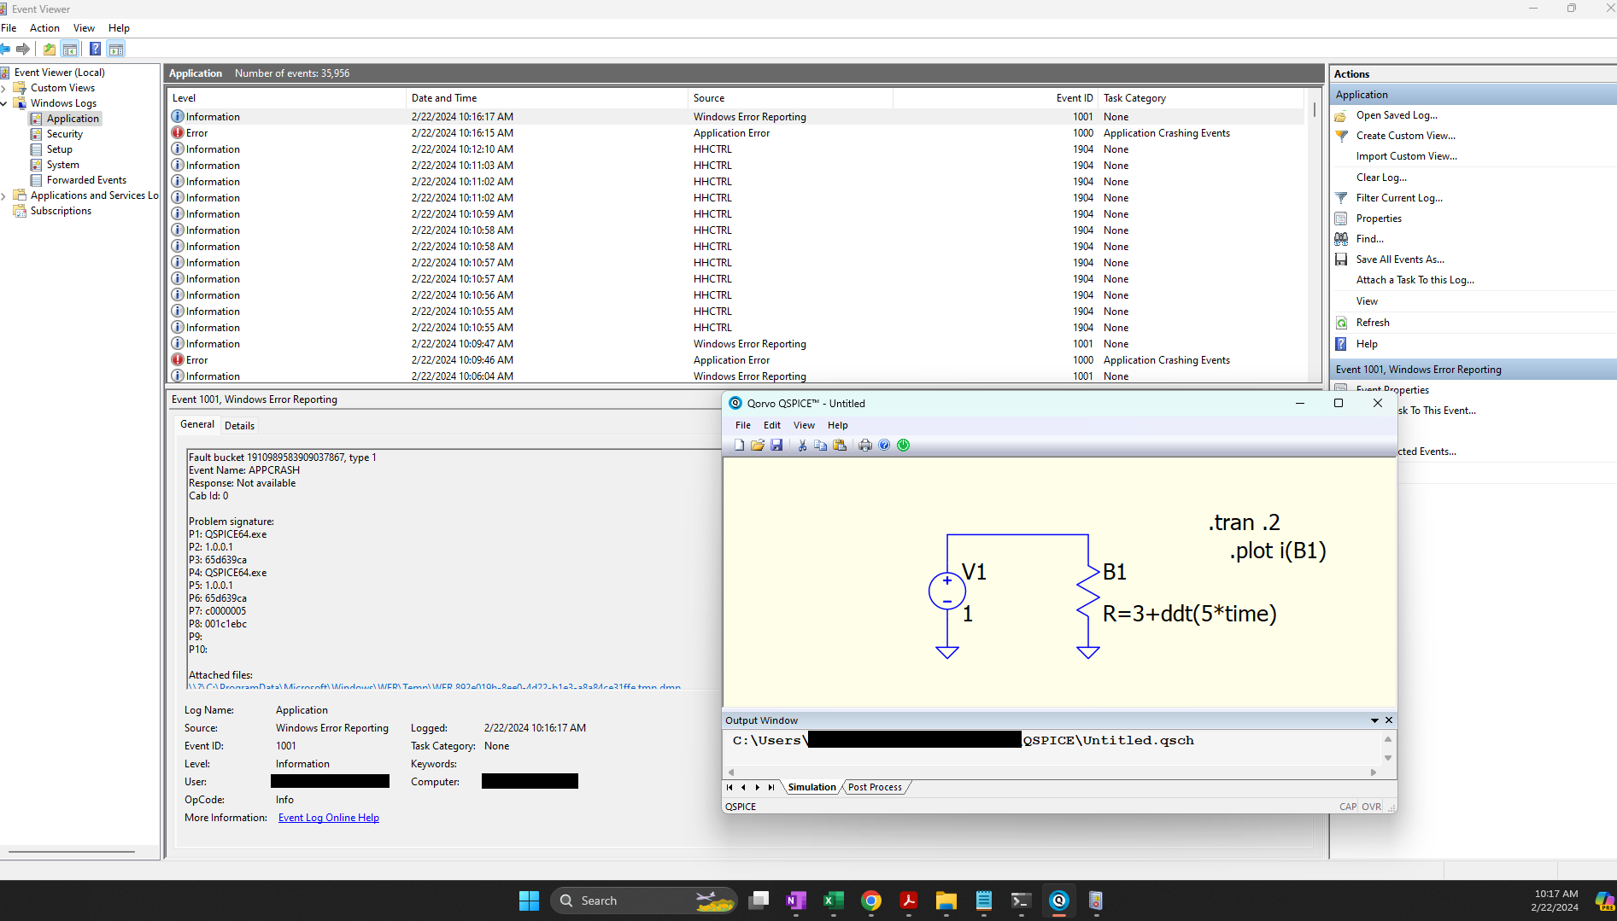
Task: Click the Paste icon in QSPICE toolbar
Action: (840, 445)
